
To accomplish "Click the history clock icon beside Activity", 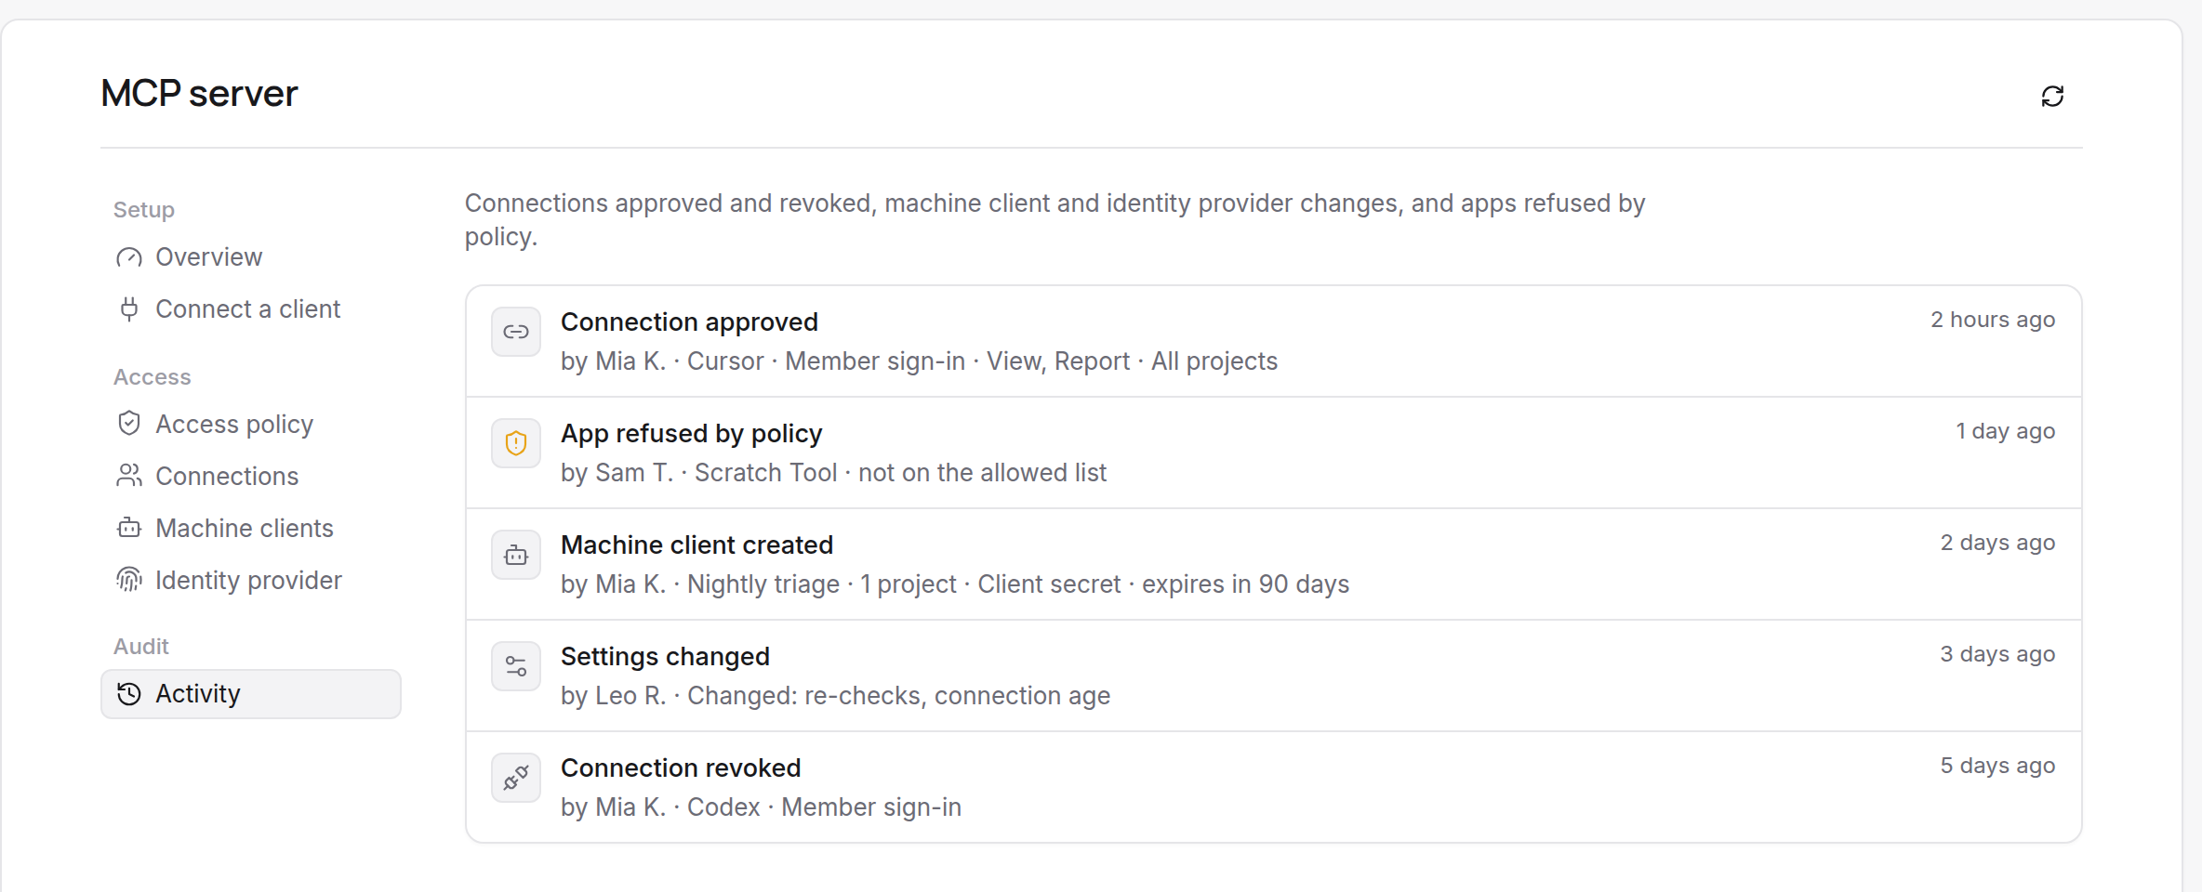I will [129, 694].
